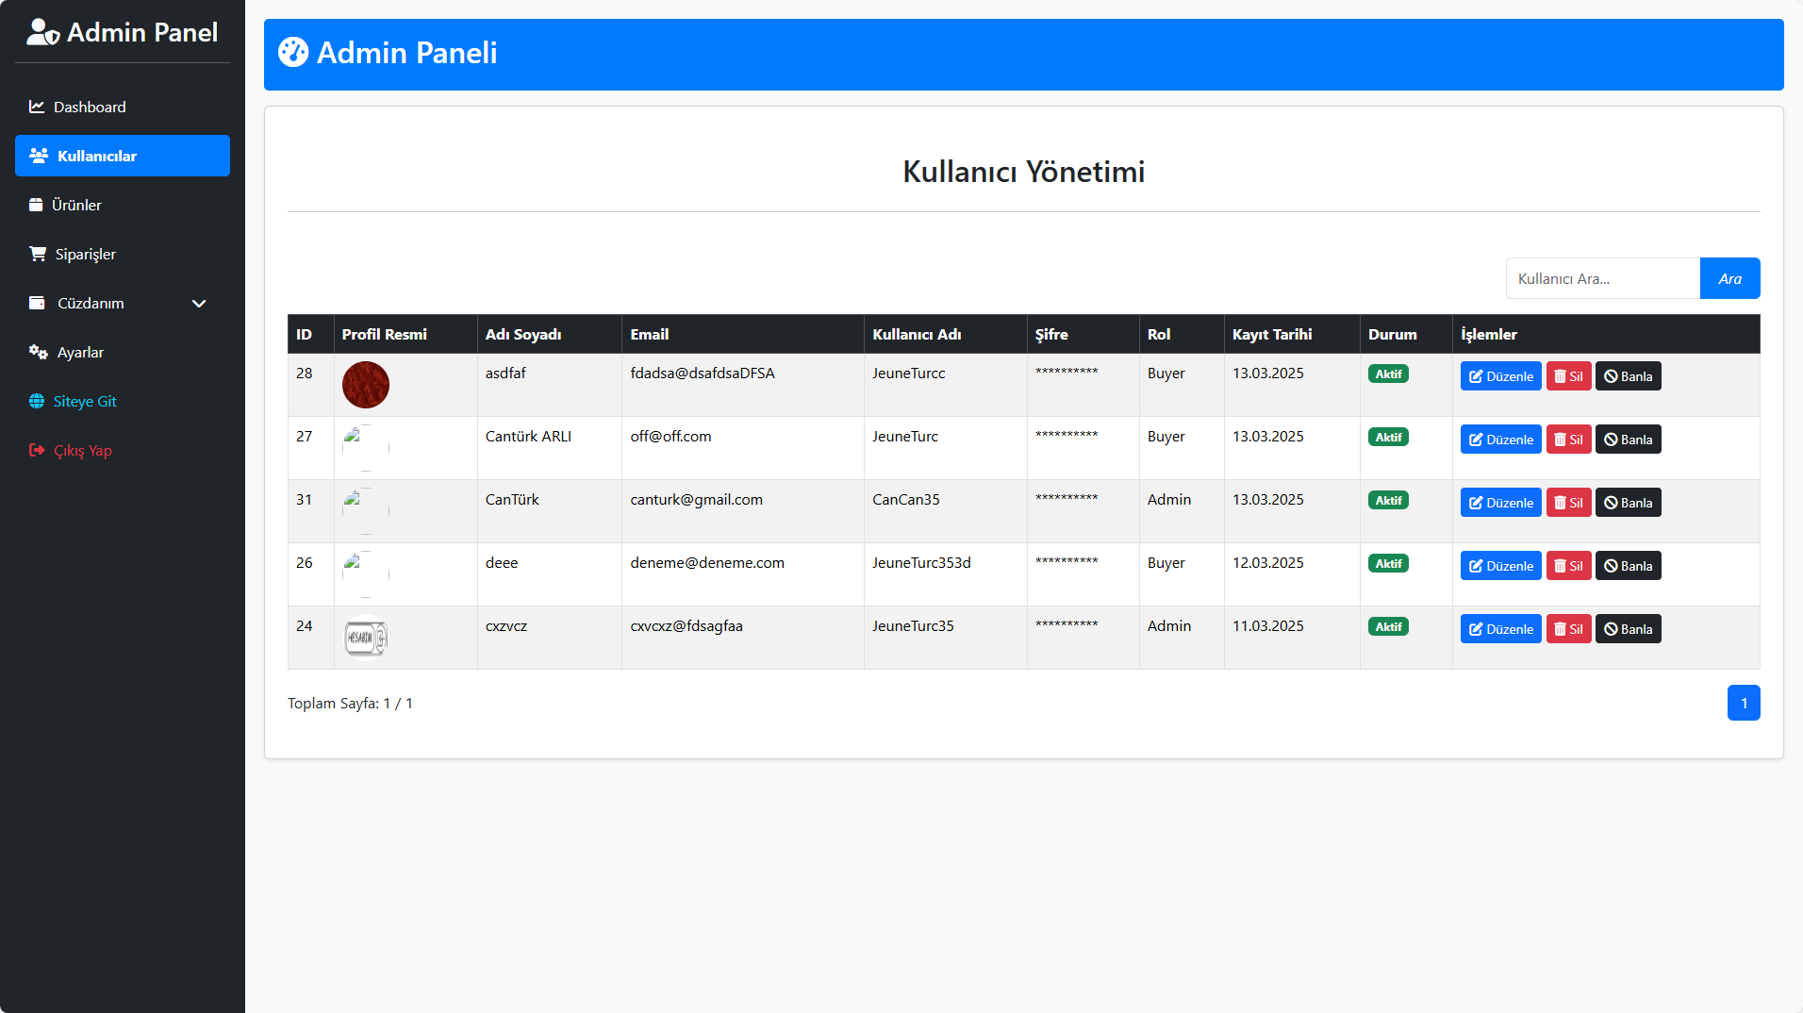Viewport: 1803px width, 1013px height.
Task: Click Banla for user cxzvcz
Action: click(x=1628, y=629)
